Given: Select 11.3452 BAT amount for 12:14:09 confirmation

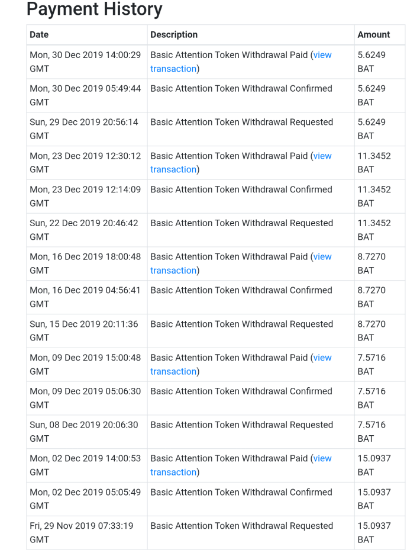Looking at the screenshot, I should 374,197.
